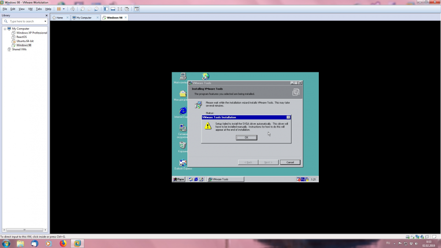
Task: Enter full screen mode from toolbar
Action: 120,9
